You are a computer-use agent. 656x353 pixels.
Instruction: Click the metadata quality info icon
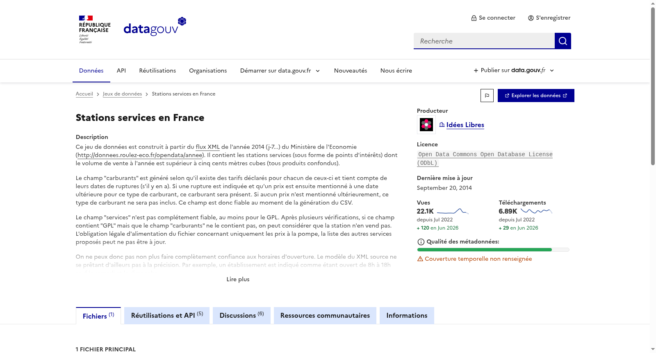(421, 242)
